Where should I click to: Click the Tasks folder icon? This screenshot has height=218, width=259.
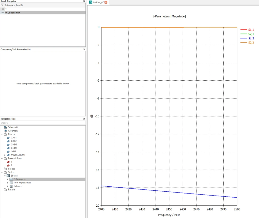click(x=5, y=172)
